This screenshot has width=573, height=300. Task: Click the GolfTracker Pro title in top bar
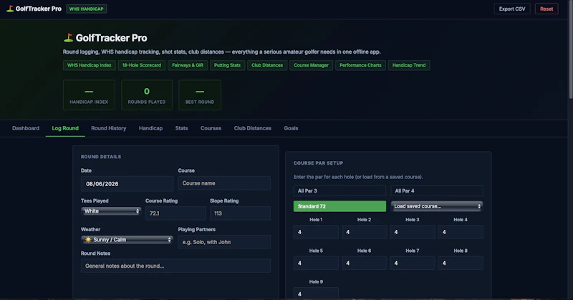(39, 9)
